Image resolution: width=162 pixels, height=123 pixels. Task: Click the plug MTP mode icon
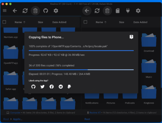click(128, 11)
